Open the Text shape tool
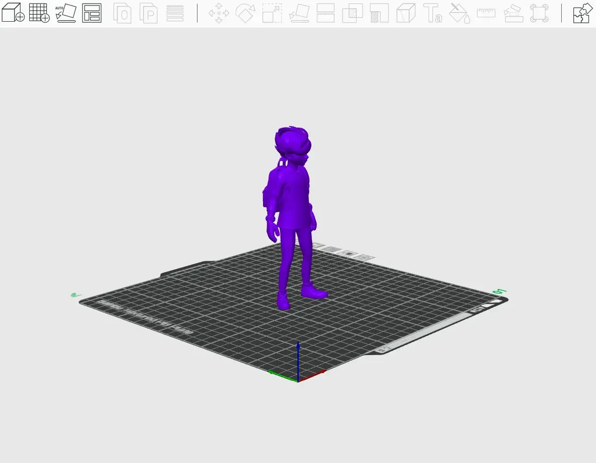The width and height of the screenshot is (596, 463). (433, 13)
